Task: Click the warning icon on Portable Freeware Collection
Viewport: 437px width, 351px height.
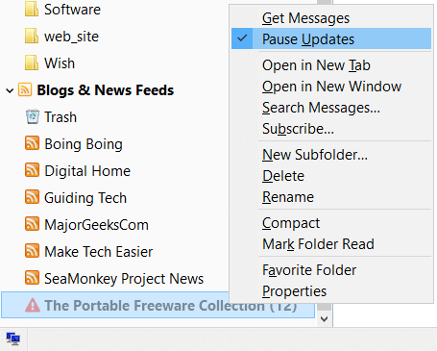Action: click(x=33, y=305)
